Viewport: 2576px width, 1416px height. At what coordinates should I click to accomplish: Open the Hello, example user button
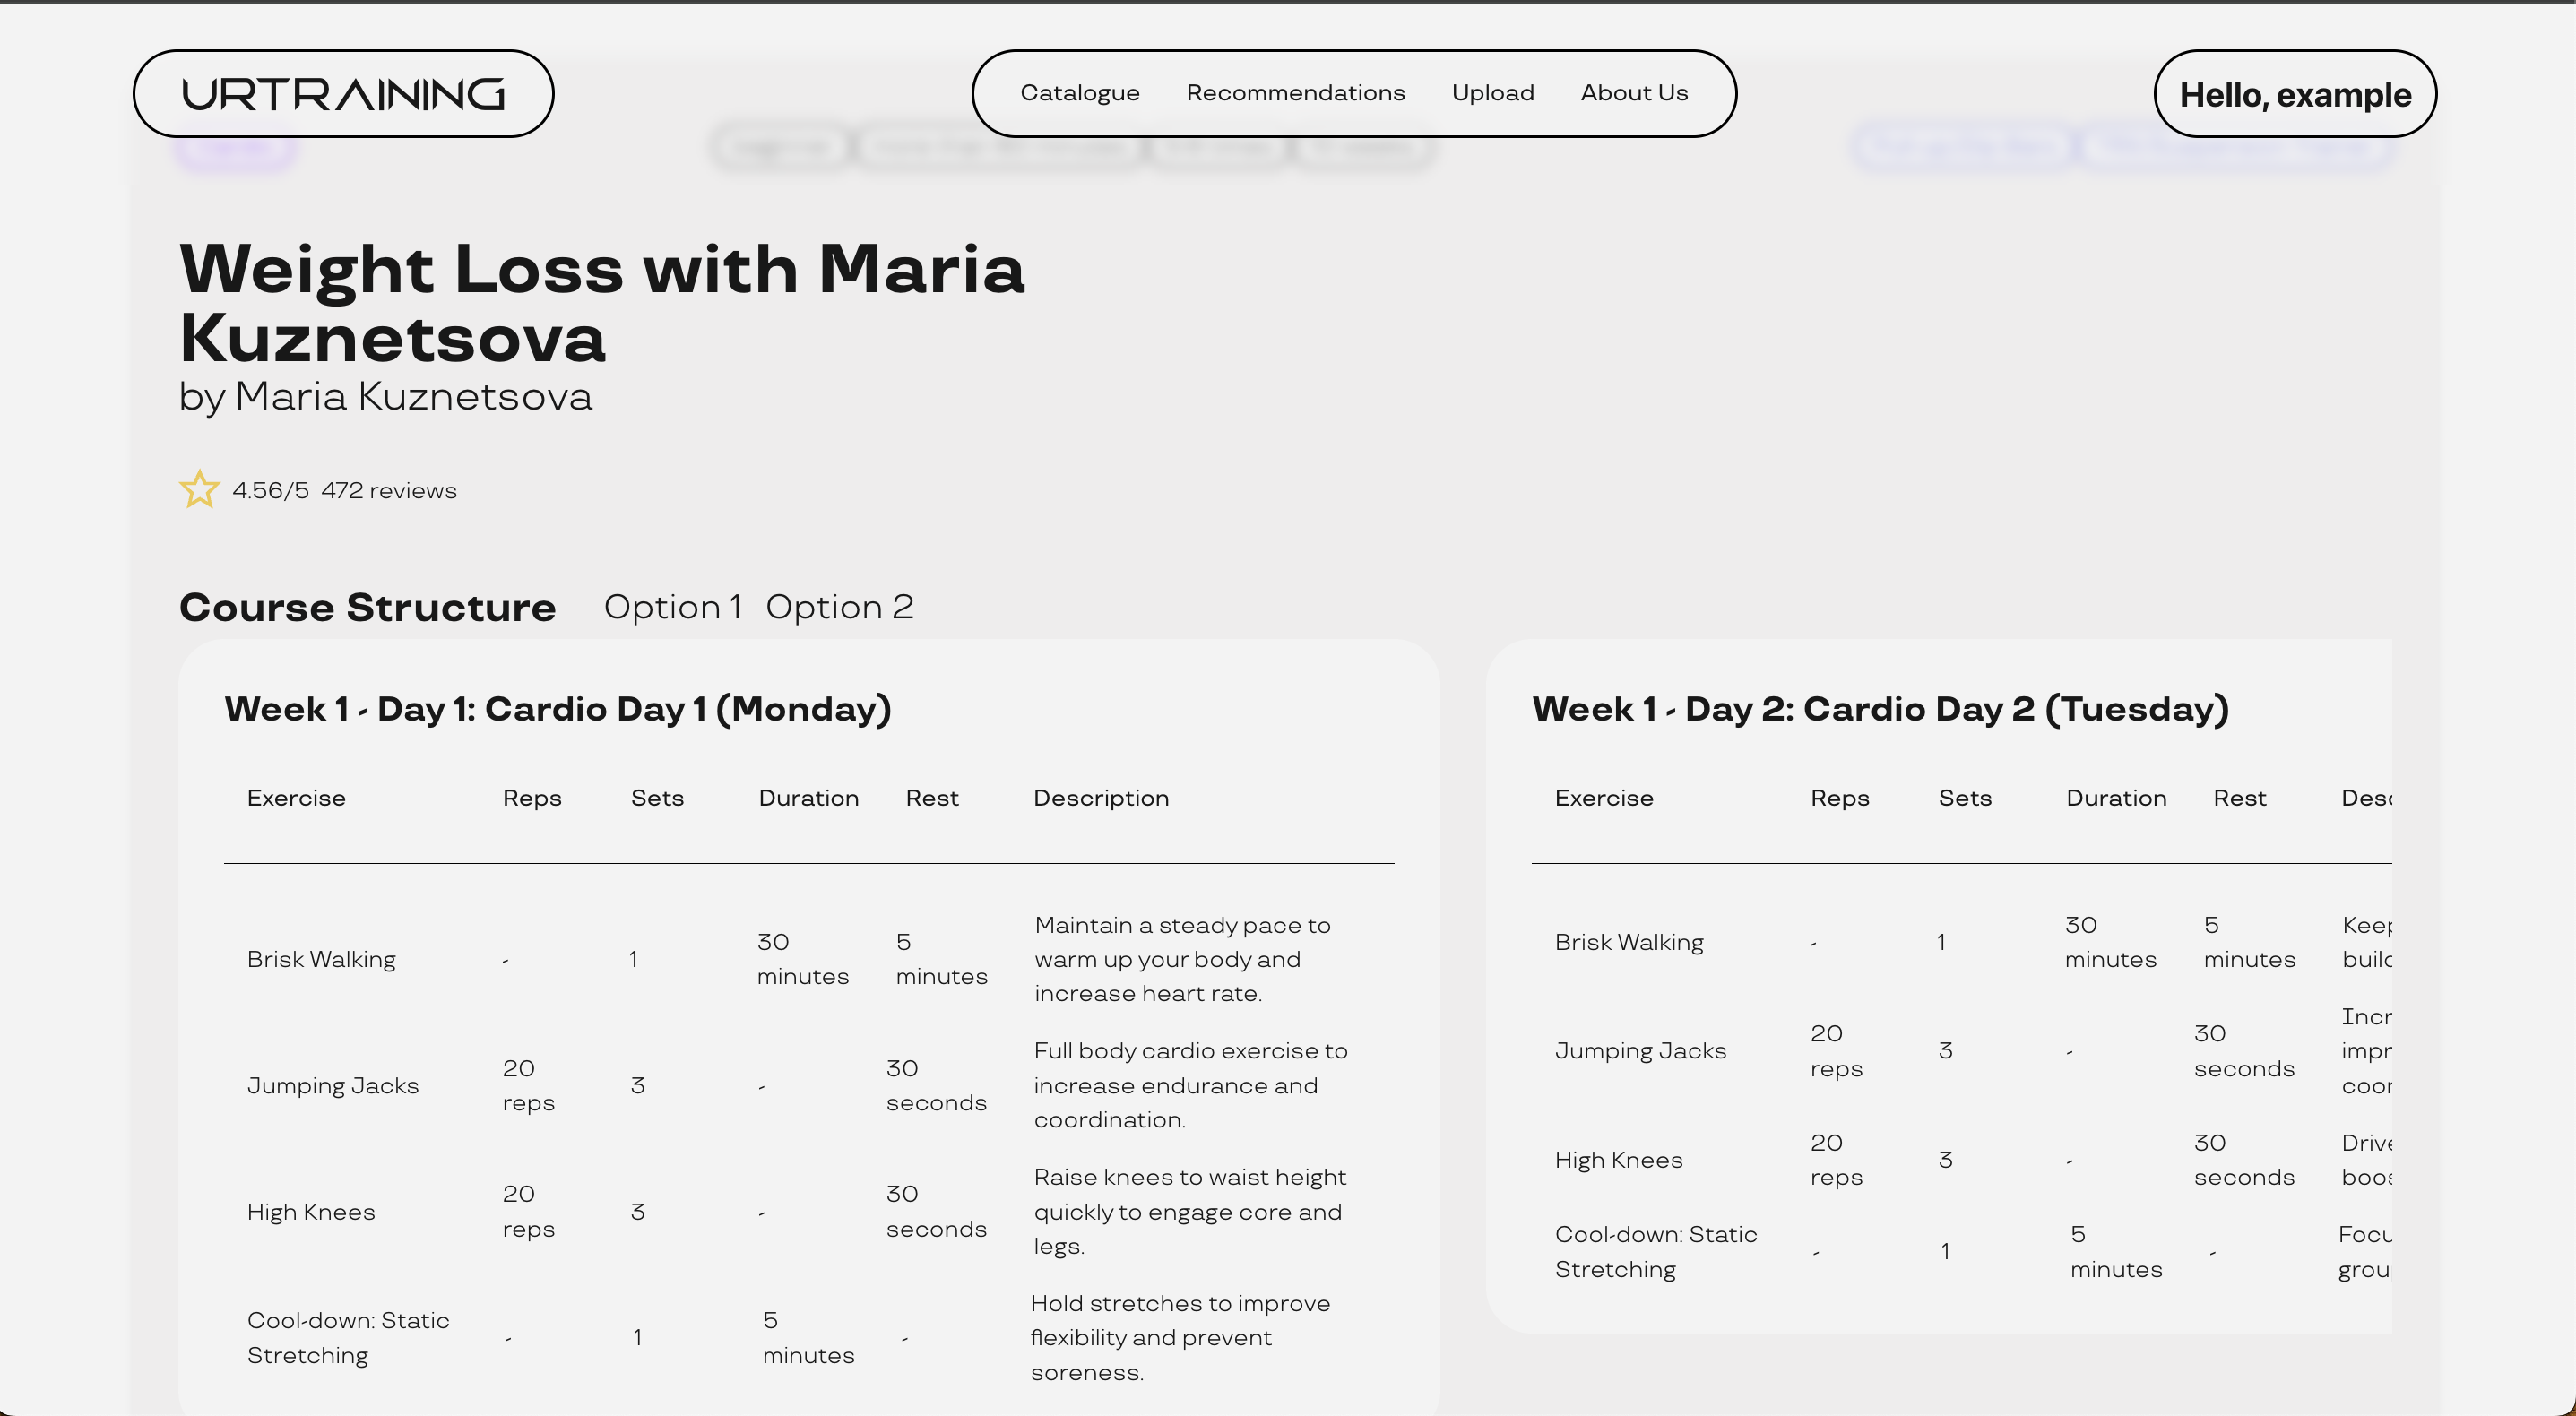(x=2294, y=95)
